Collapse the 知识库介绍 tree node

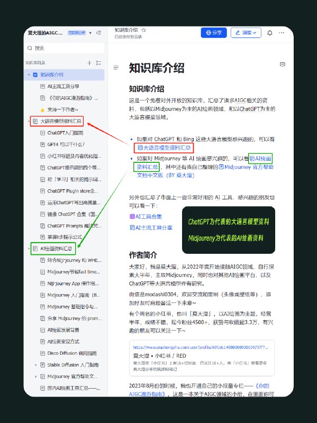29,75
